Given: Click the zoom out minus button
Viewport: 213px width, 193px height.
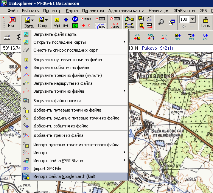Looking at the screenshot, I should (x=192, y=26).
